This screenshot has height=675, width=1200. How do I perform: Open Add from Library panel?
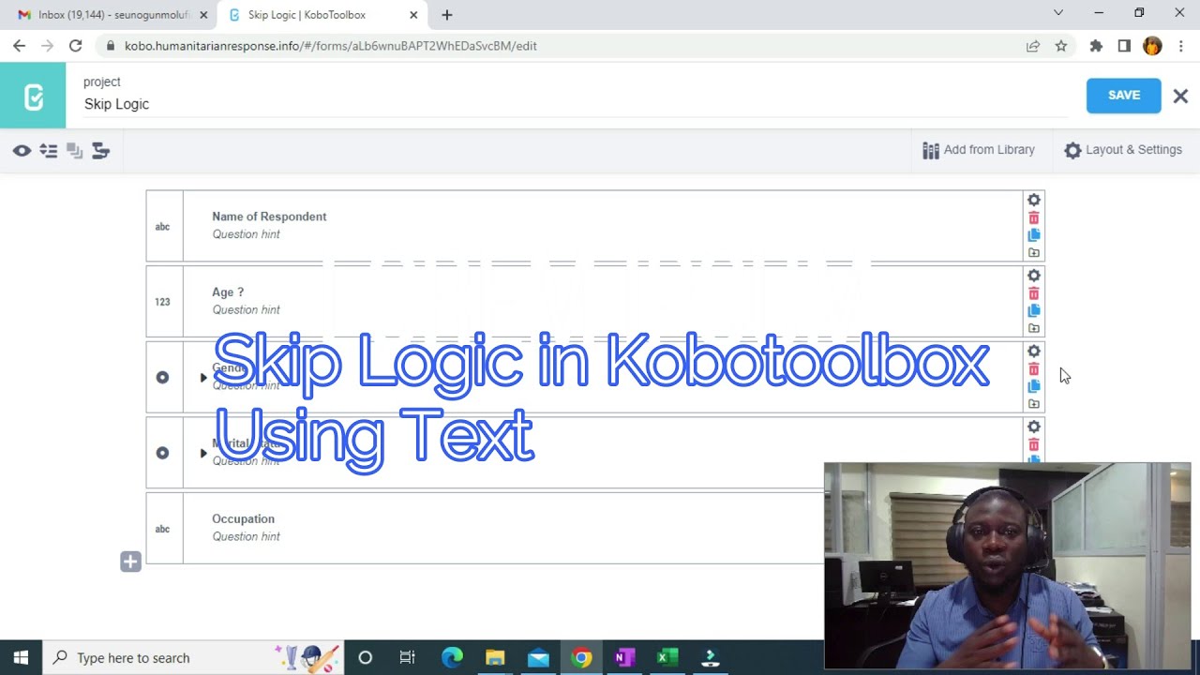click(979, 150)
